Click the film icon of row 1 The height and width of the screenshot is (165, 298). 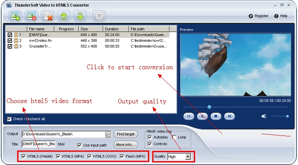coord(16,35)
